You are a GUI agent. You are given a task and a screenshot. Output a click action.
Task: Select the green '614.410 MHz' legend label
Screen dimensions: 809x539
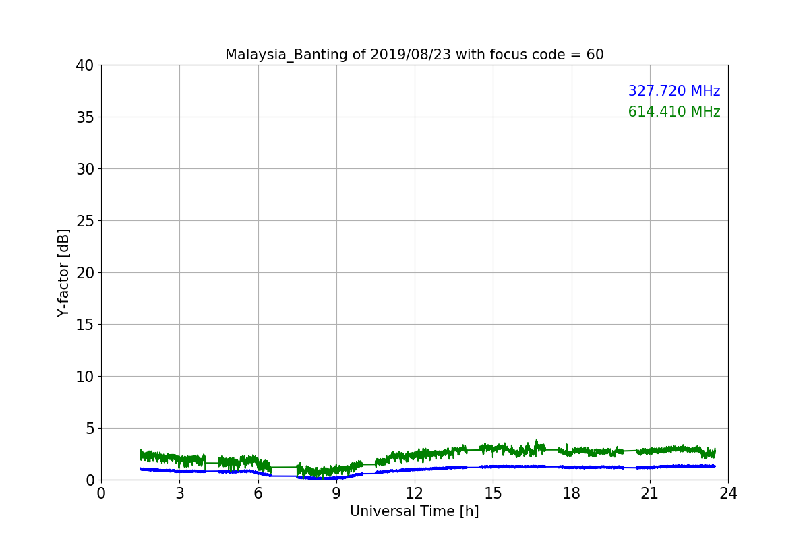click(x=674, y=112)
